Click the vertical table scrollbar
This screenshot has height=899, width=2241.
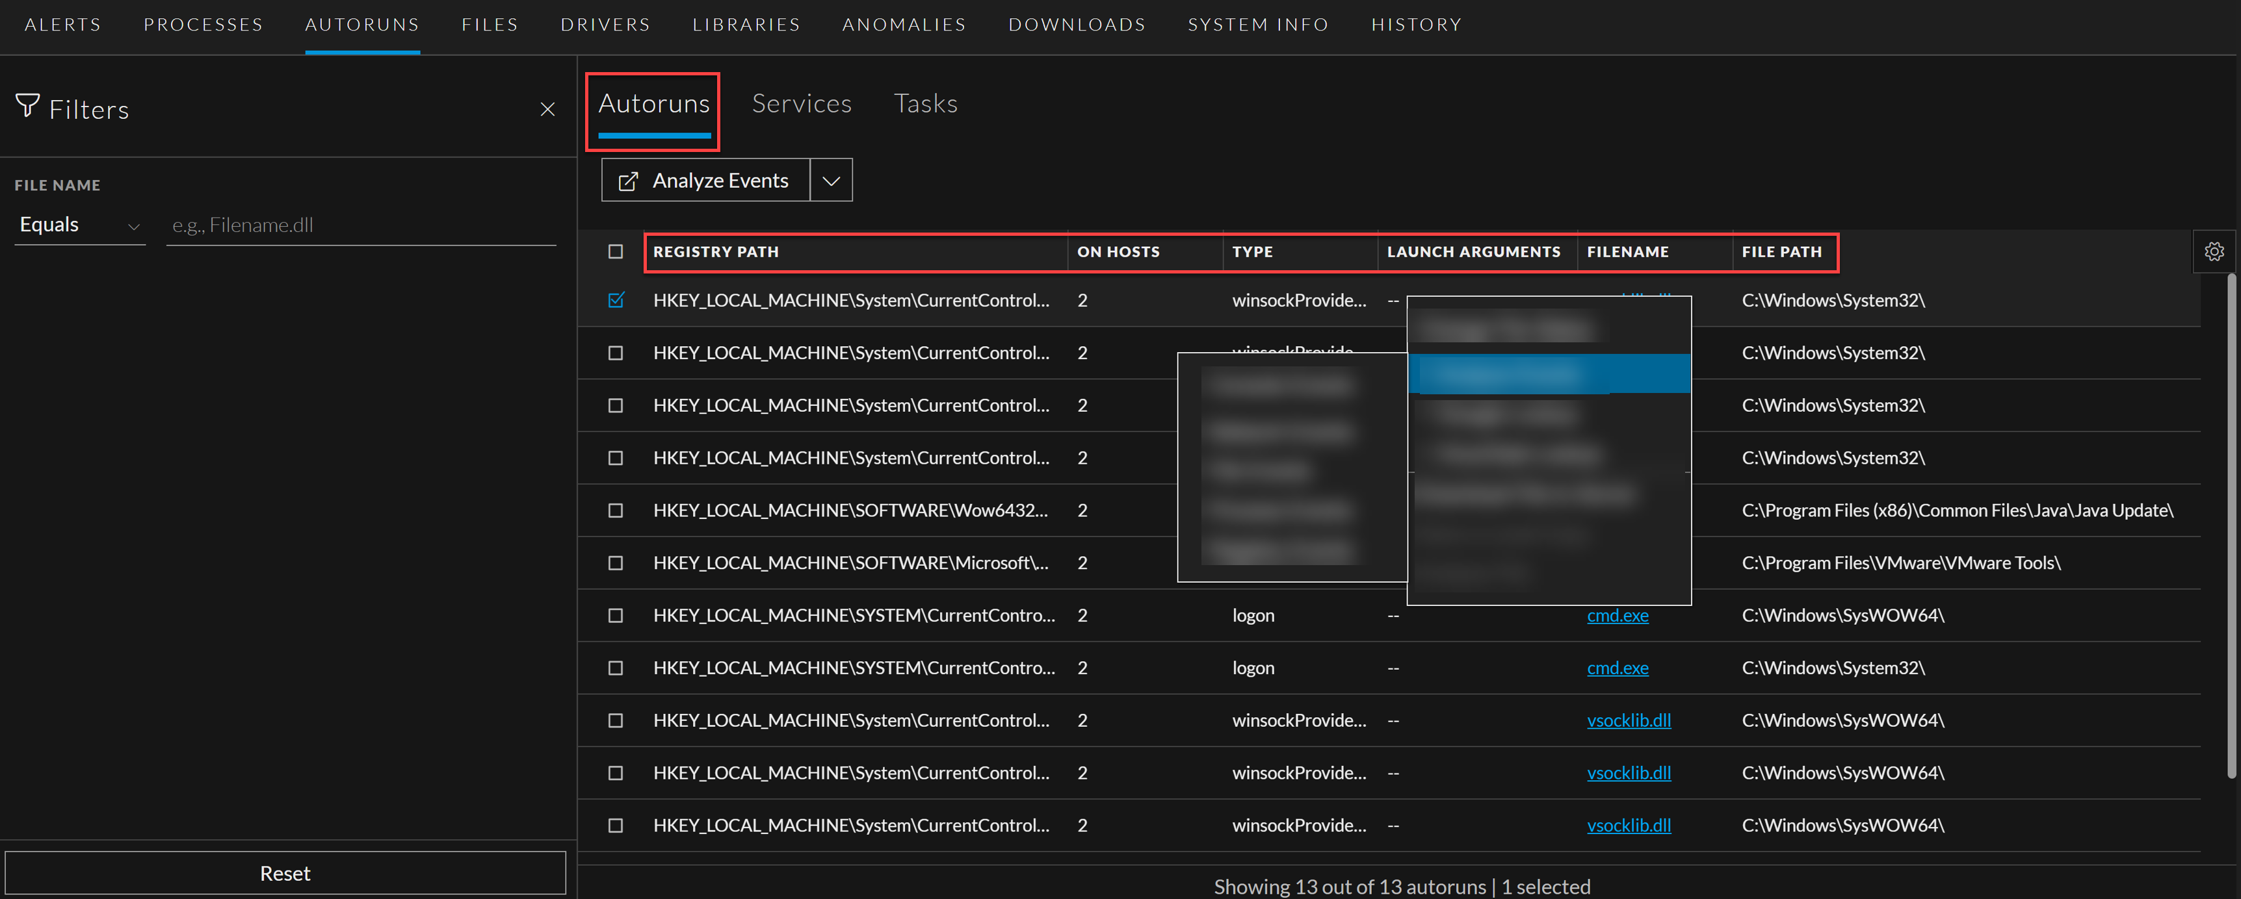tap(2231, 522)
